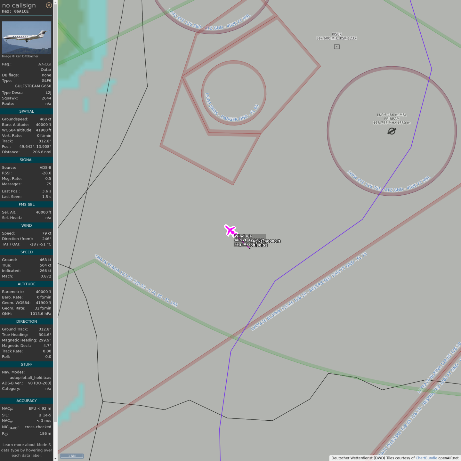The width and height of the screenshot is (461, 461).
Task: Click the aircraft info label on map
Action: click(250, 240)
